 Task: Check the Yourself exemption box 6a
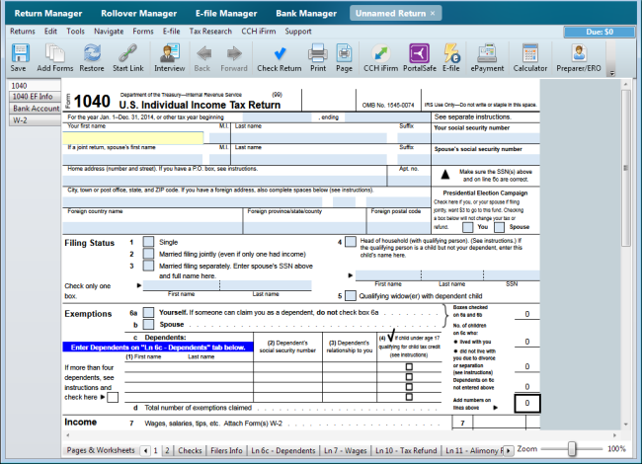[x=148, y=313]
